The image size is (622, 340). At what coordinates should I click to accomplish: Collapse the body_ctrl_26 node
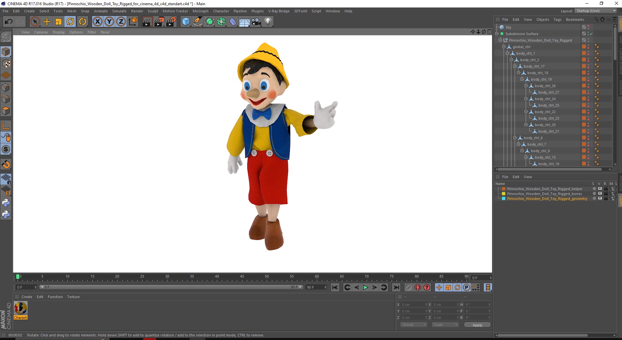(526, 86)
